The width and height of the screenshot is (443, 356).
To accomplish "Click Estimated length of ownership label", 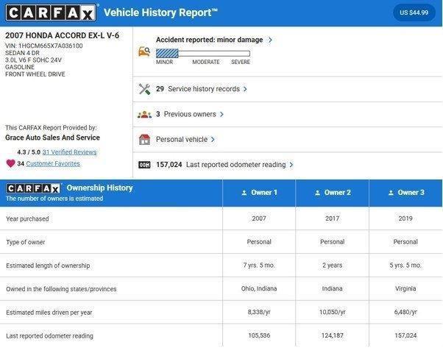I will (x=48, y=266).
